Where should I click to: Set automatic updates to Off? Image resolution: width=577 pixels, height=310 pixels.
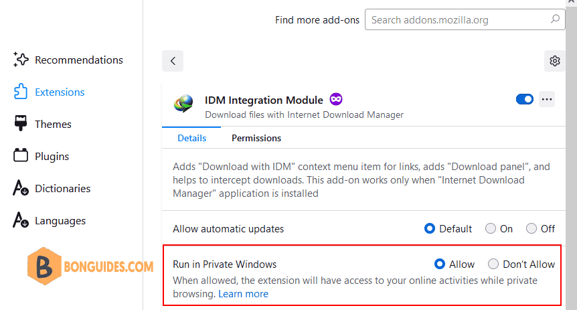point(531,228)
